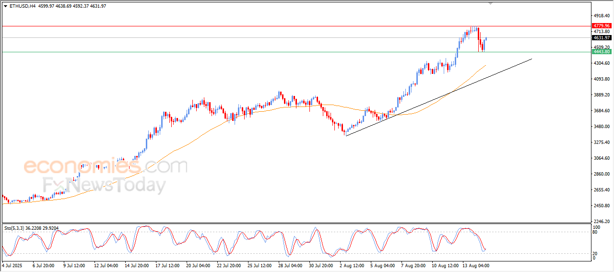Screen dimensions: 614x272
Task: Click the low value 4592.37 in header
Action: pos(82,6)
